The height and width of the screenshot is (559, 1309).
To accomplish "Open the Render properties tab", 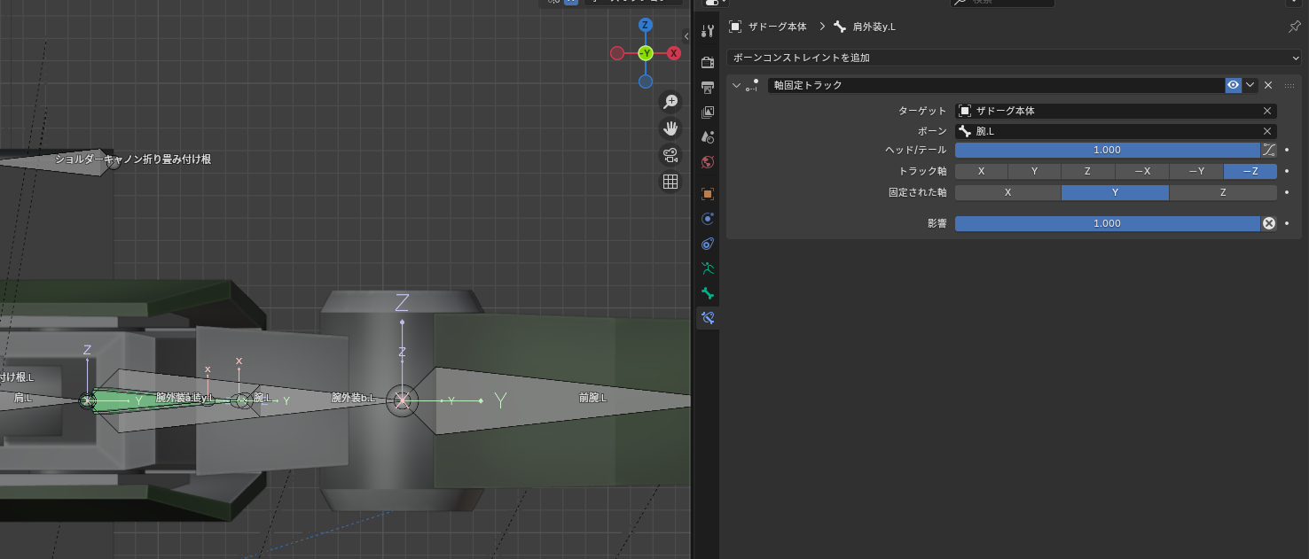I will [x=708, y=62].
